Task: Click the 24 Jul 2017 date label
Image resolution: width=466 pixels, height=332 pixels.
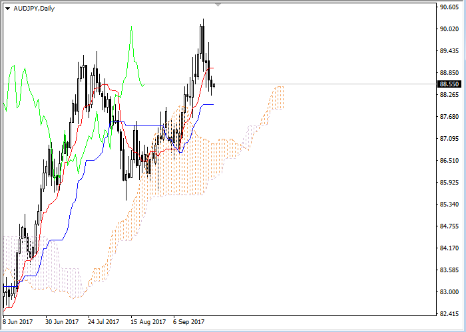Action: pyautogui.click(x=104, y=322)
